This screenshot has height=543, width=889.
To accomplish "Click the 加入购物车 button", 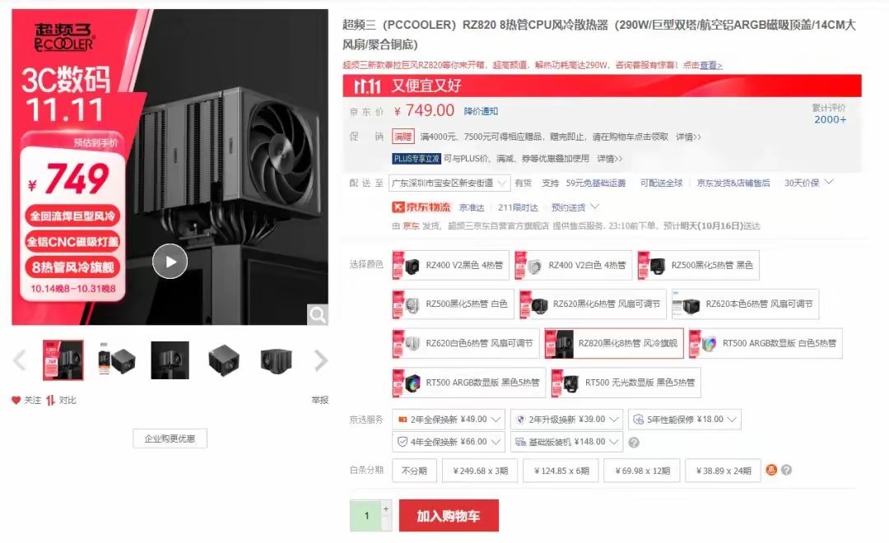I will [449, 515].
